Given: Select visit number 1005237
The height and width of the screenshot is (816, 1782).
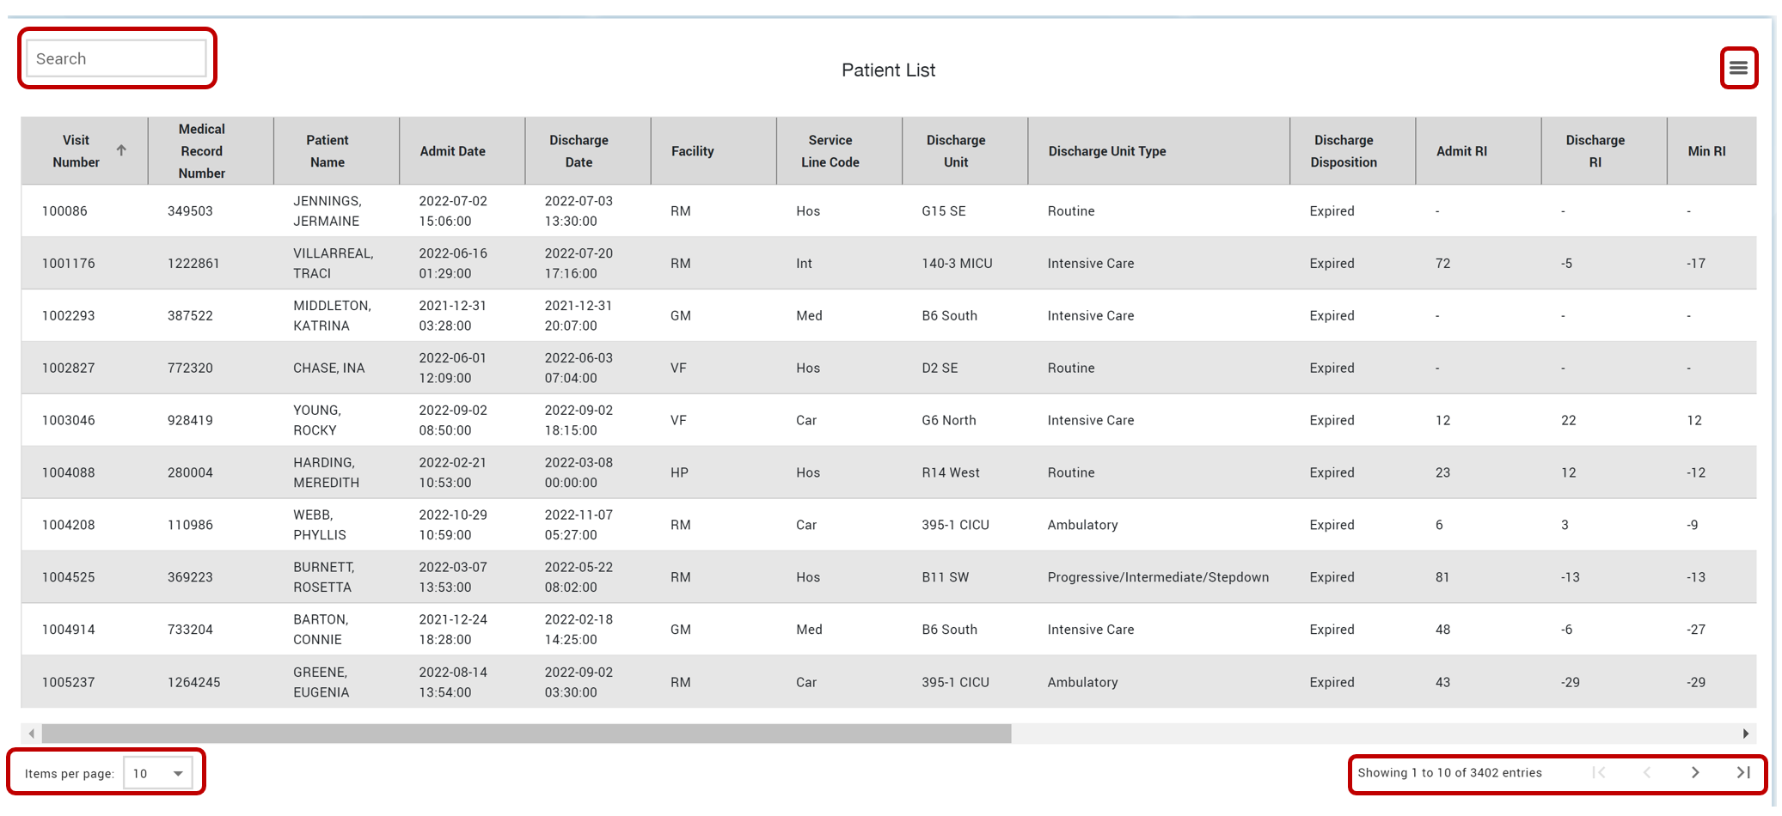Looking at the screenshot, I should (x=69, y=683).
